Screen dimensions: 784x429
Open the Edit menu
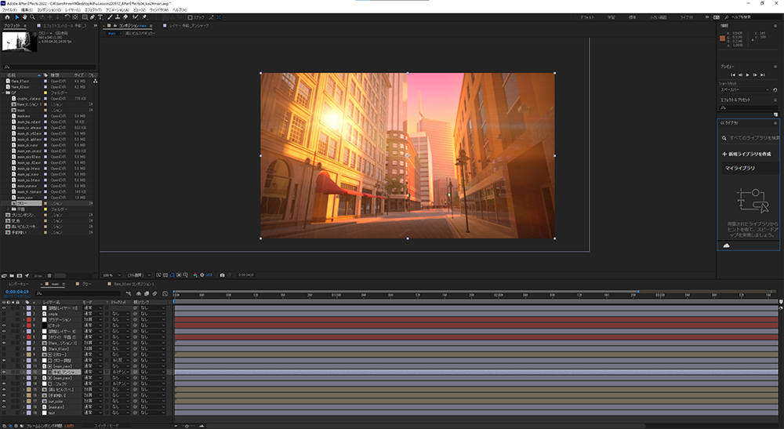27,10
